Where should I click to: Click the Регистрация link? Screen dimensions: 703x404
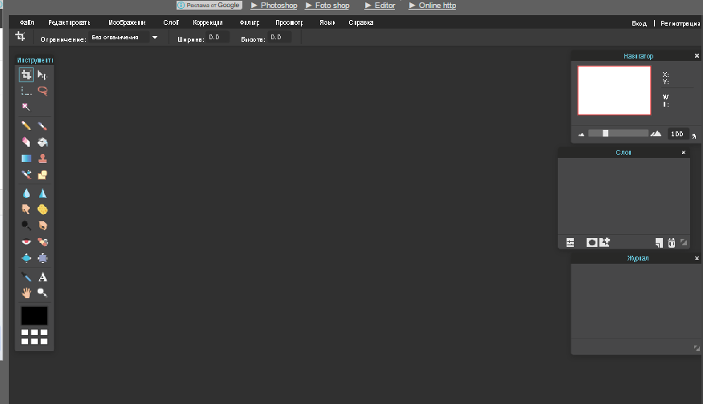[679, 24]
